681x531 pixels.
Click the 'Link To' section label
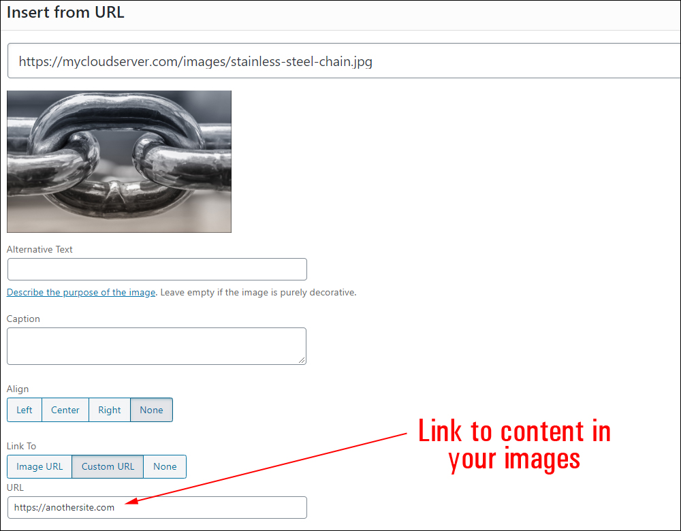point(21,446)
